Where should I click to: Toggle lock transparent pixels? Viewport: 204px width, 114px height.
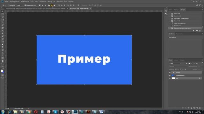click(176, 69)
